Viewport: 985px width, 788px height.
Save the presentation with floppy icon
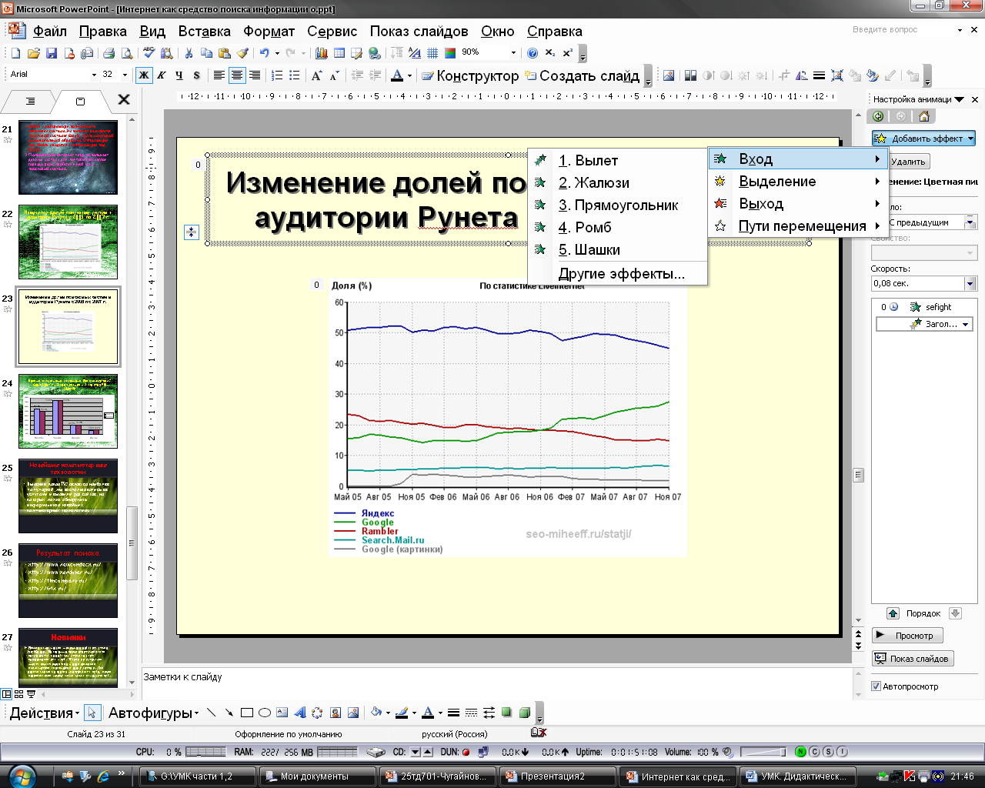(52, 53)
